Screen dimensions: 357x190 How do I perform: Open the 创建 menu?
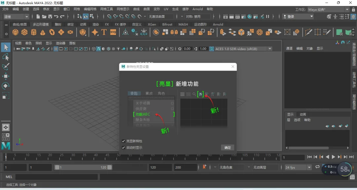click(26, 9)
